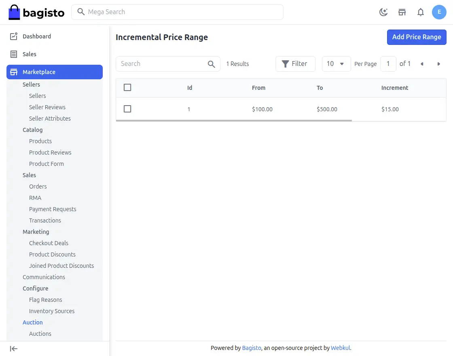
Task: Open Checkout Deals
Action: [x=49, y=243]
